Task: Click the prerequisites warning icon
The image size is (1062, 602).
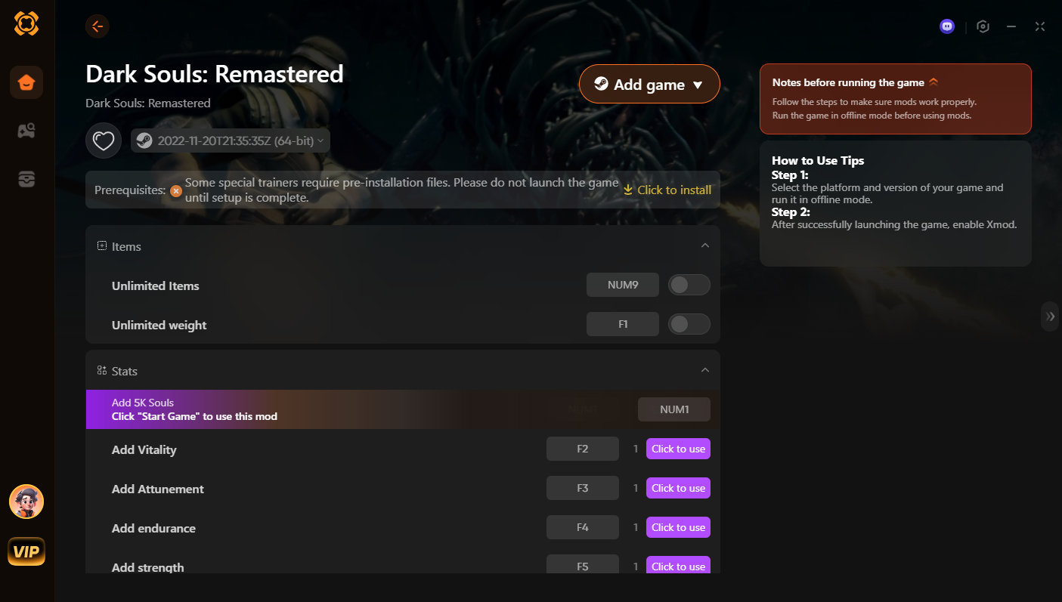Action: [x=175, y=191]
